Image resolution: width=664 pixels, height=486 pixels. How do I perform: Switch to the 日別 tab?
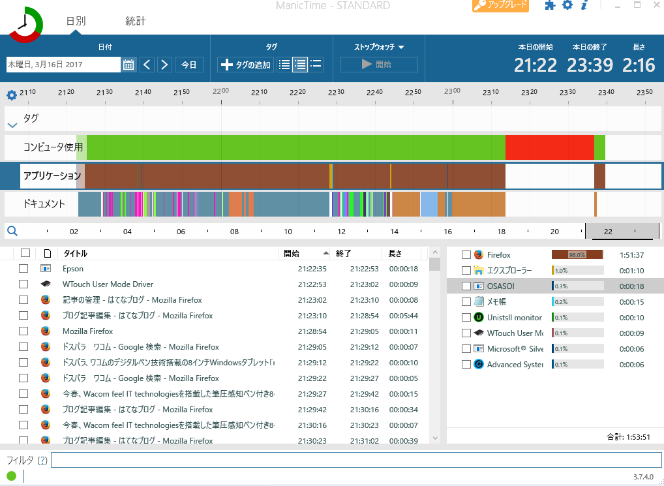coord(76,21)
